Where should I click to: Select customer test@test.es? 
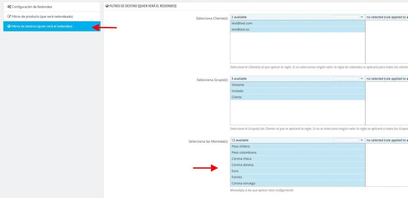(298, 29)
